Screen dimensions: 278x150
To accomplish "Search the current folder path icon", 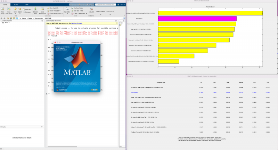I will [x=124, y=18].
